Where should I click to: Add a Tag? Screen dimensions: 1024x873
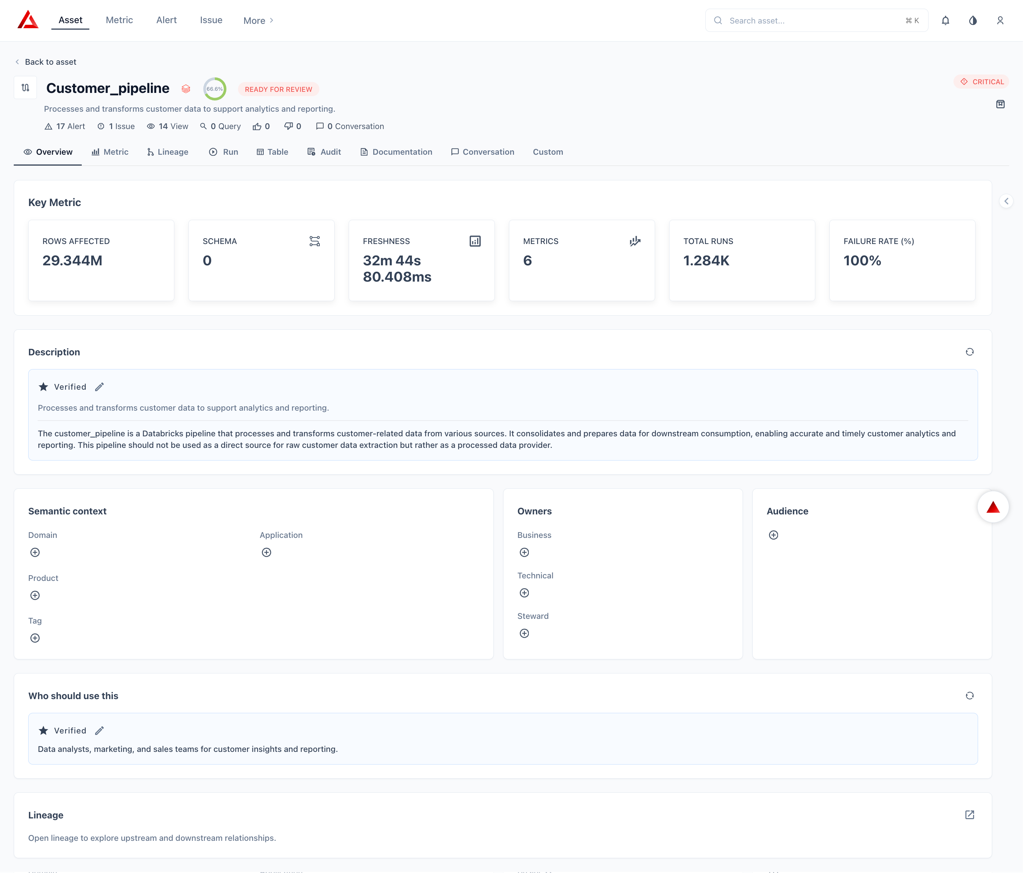(35, 638)
